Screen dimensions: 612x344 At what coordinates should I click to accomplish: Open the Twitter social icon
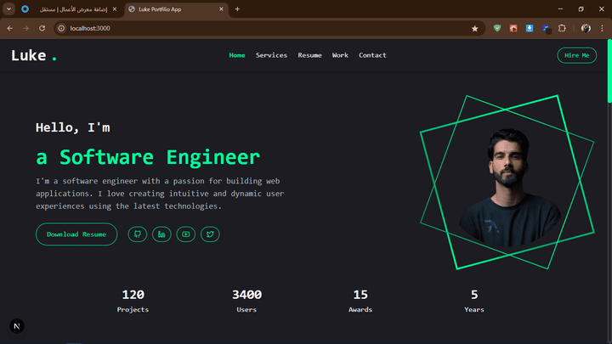210,234
